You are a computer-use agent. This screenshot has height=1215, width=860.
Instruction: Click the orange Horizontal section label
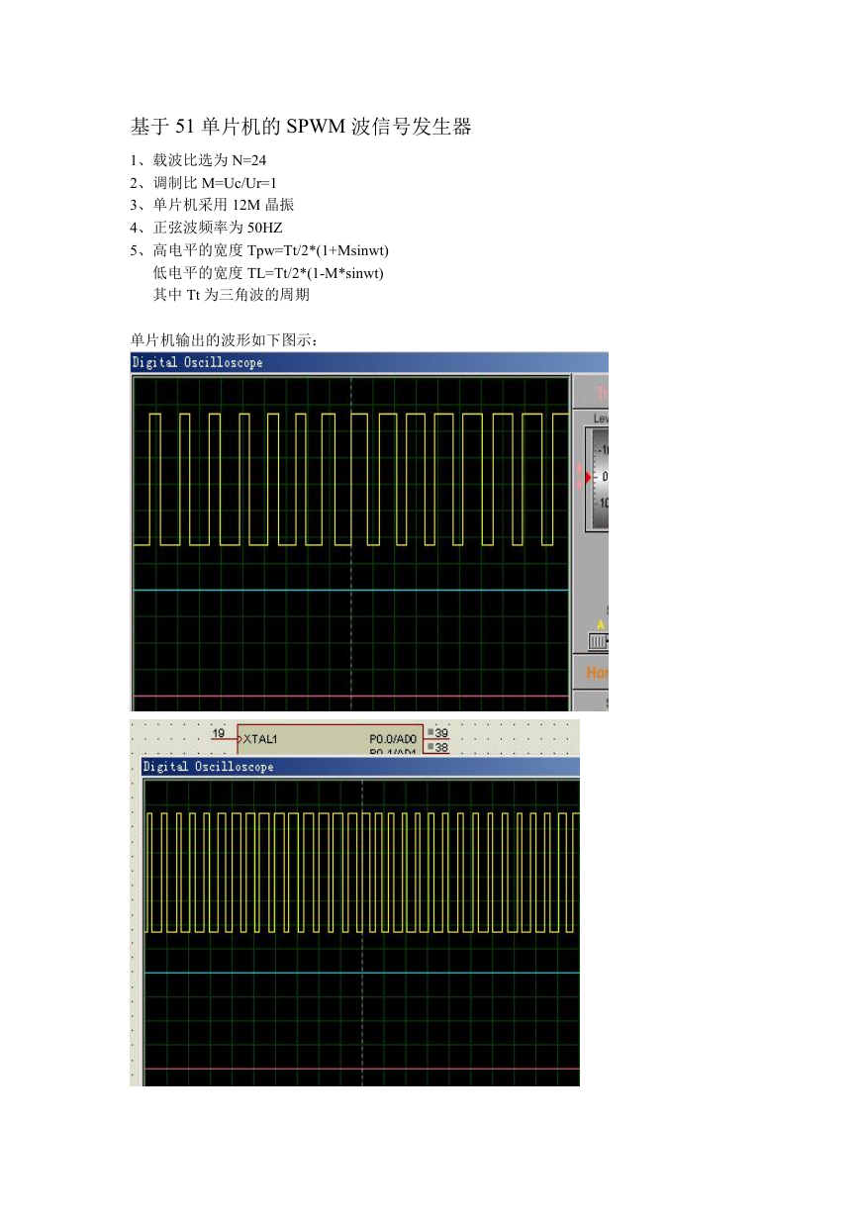point(597,672)
